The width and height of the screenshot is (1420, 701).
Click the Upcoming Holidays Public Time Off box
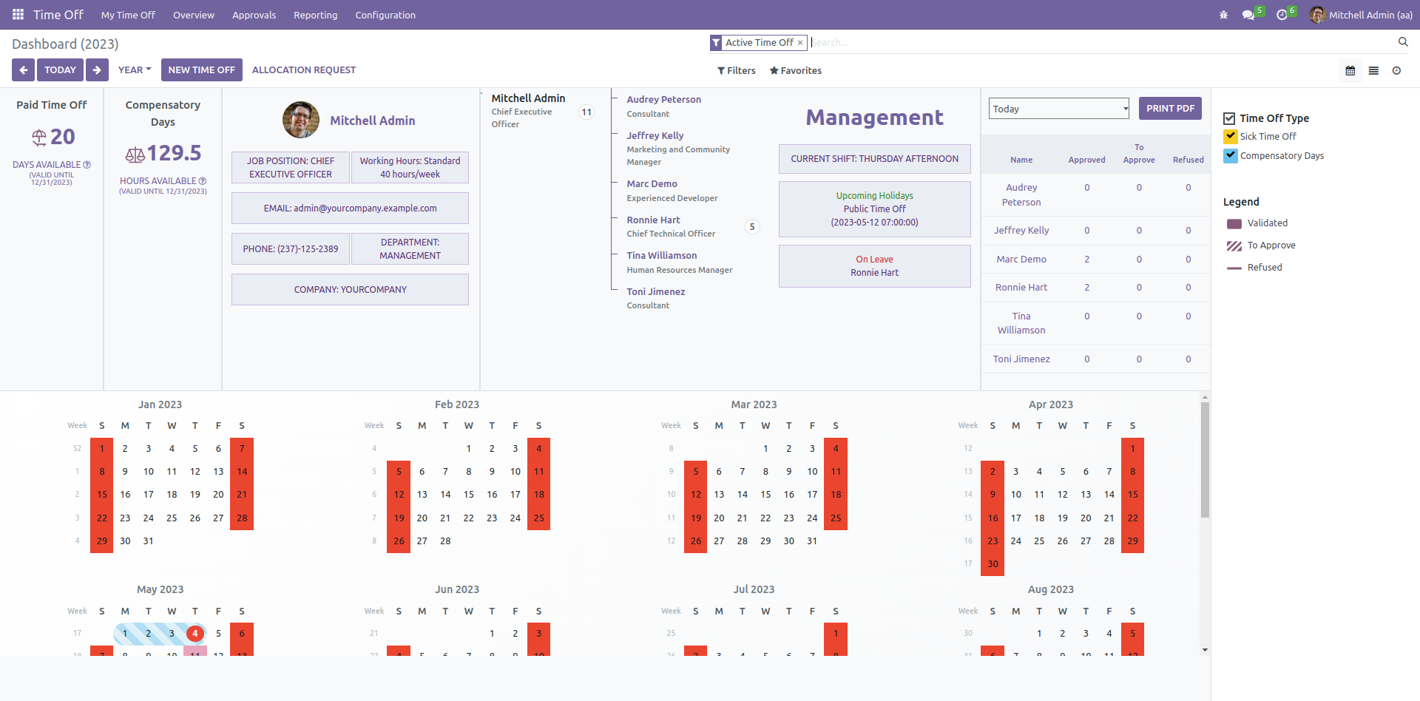(x=874, y=209)
